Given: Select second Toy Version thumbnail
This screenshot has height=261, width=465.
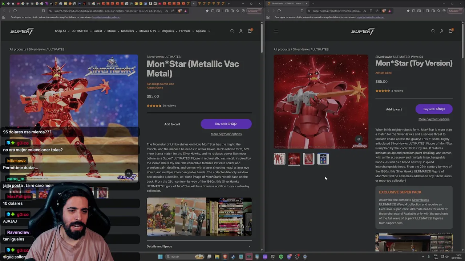Looking at the screenshot, I should click(294, 159).
